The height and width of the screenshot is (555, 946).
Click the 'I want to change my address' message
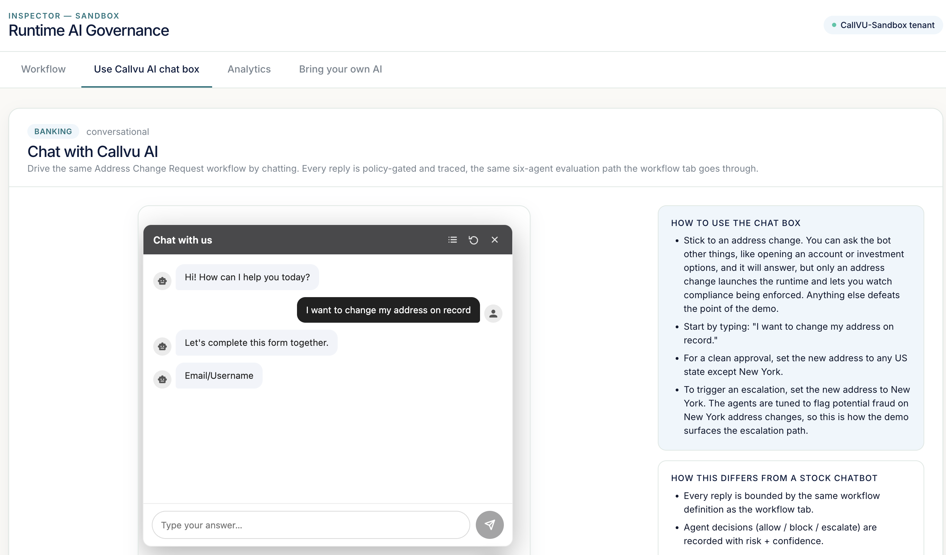click(x=388, y=310)
